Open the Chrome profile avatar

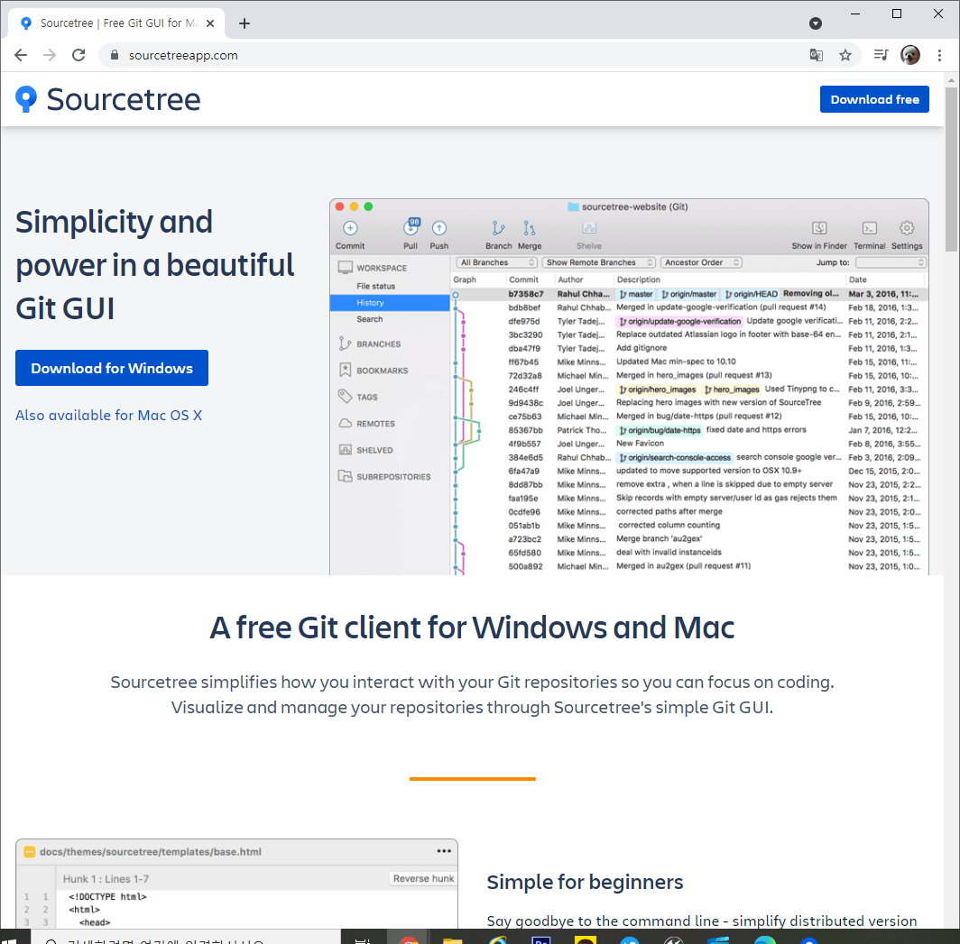(x=909, y=55)
